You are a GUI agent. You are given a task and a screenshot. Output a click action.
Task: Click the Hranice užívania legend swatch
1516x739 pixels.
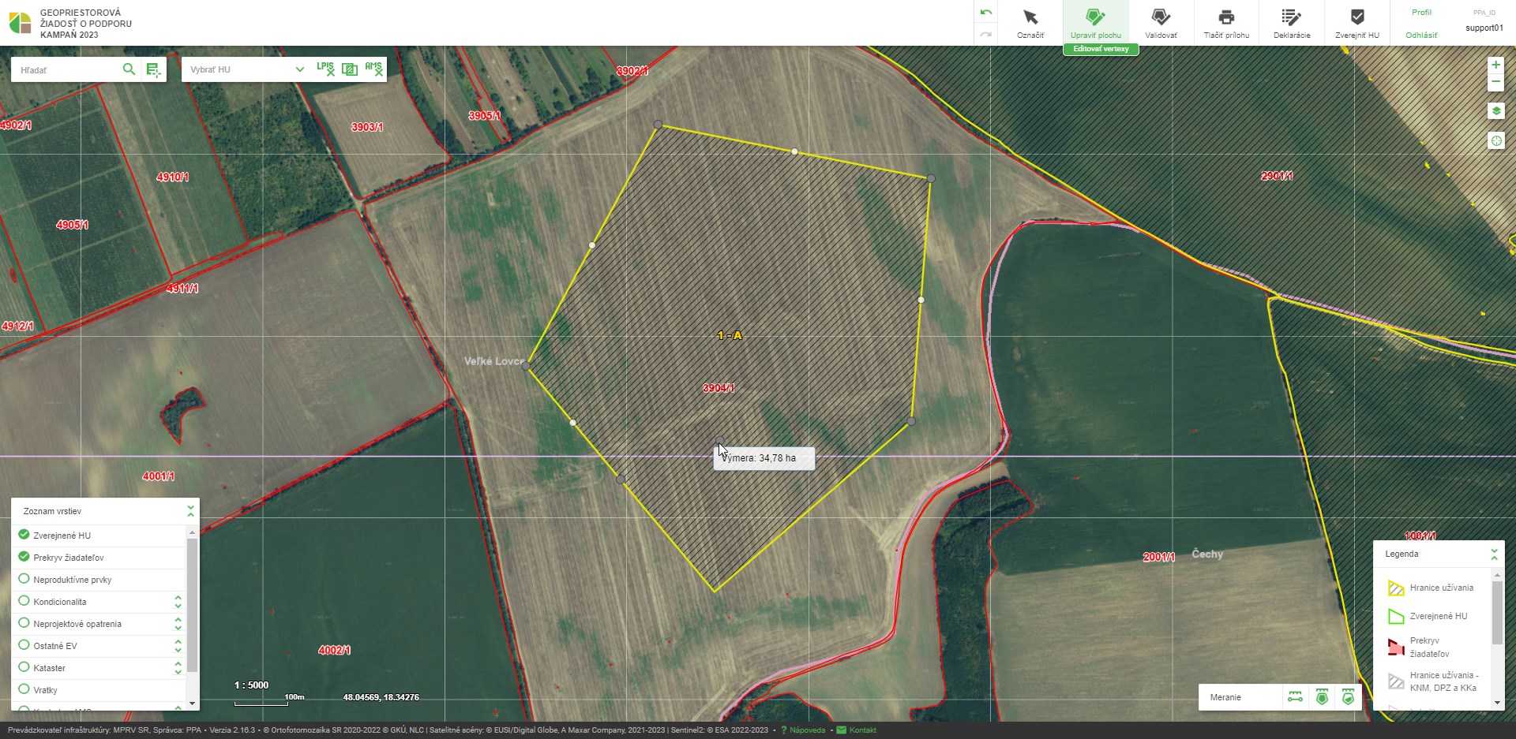click(1396, 588)
